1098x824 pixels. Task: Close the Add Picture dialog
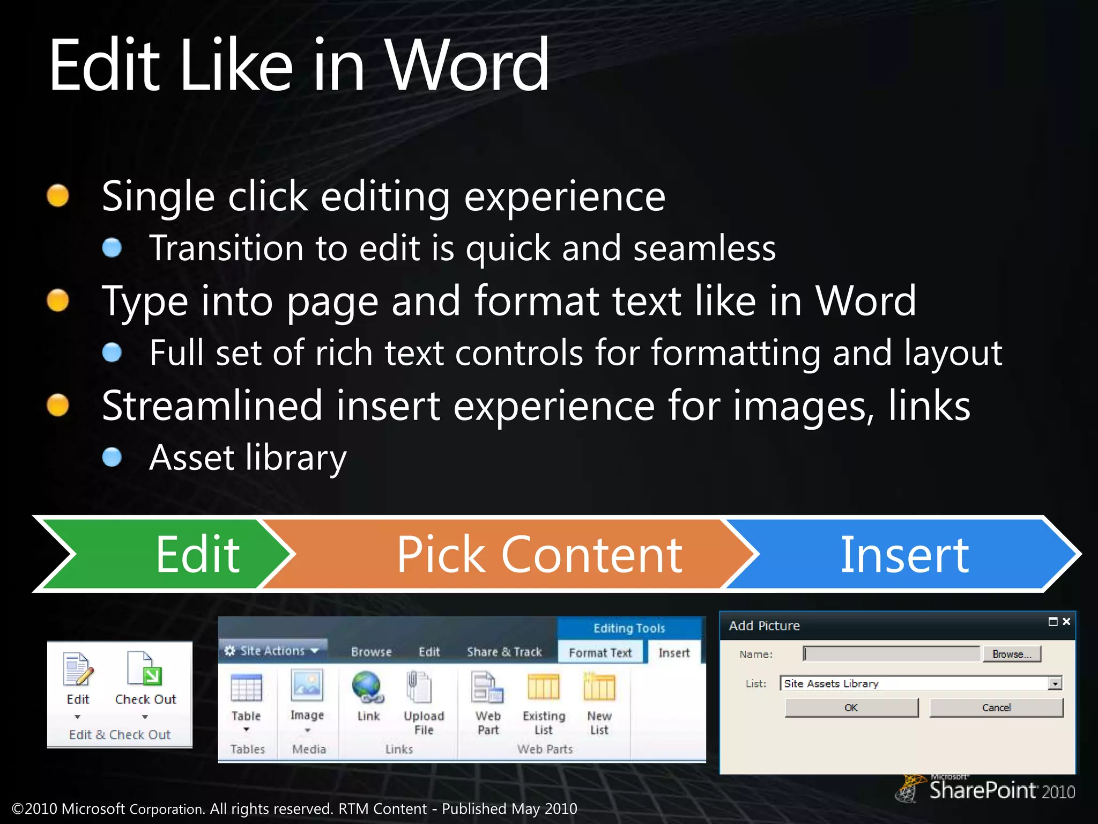pyautogui.click(x=1066, y=621)
